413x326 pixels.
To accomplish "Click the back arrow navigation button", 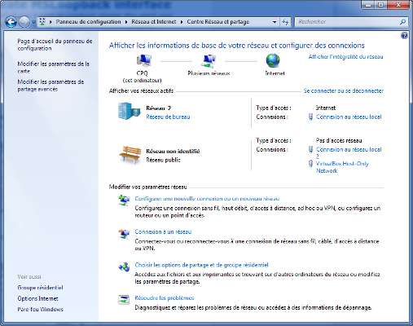I will pyautogui.click(x=11, y=22).
